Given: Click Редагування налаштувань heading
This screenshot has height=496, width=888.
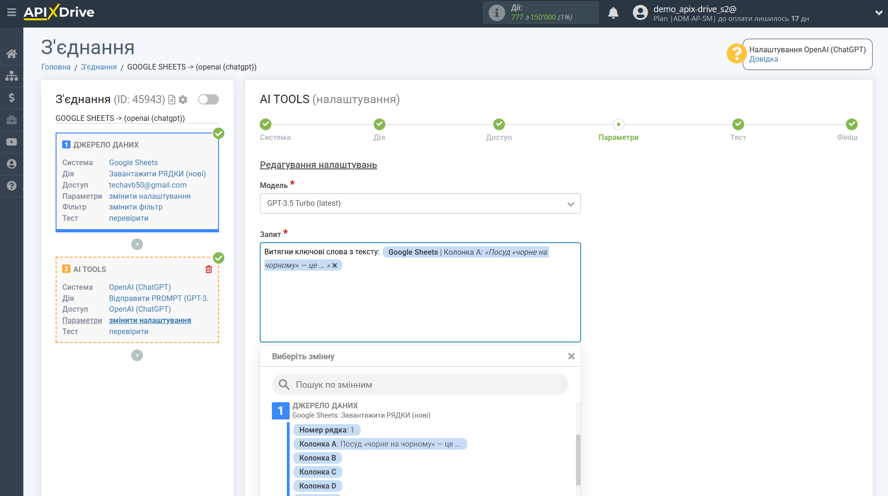Looking at the screenshot, I should click(x=318, y=165).
